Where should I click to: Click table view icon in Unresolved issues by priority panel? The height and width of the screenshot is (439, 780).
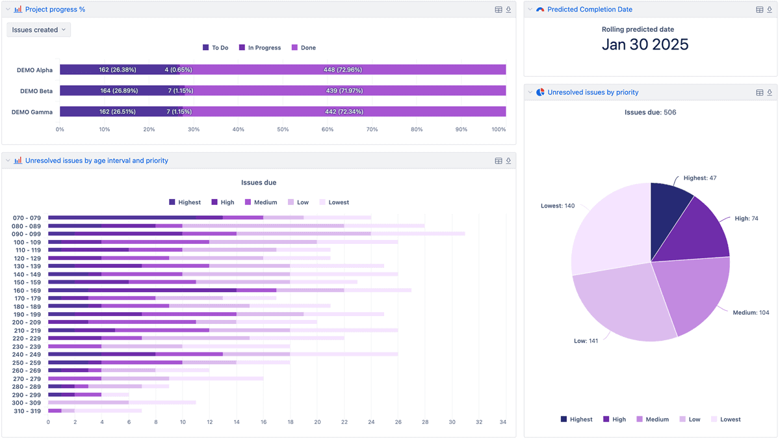(x=759, y=92)
